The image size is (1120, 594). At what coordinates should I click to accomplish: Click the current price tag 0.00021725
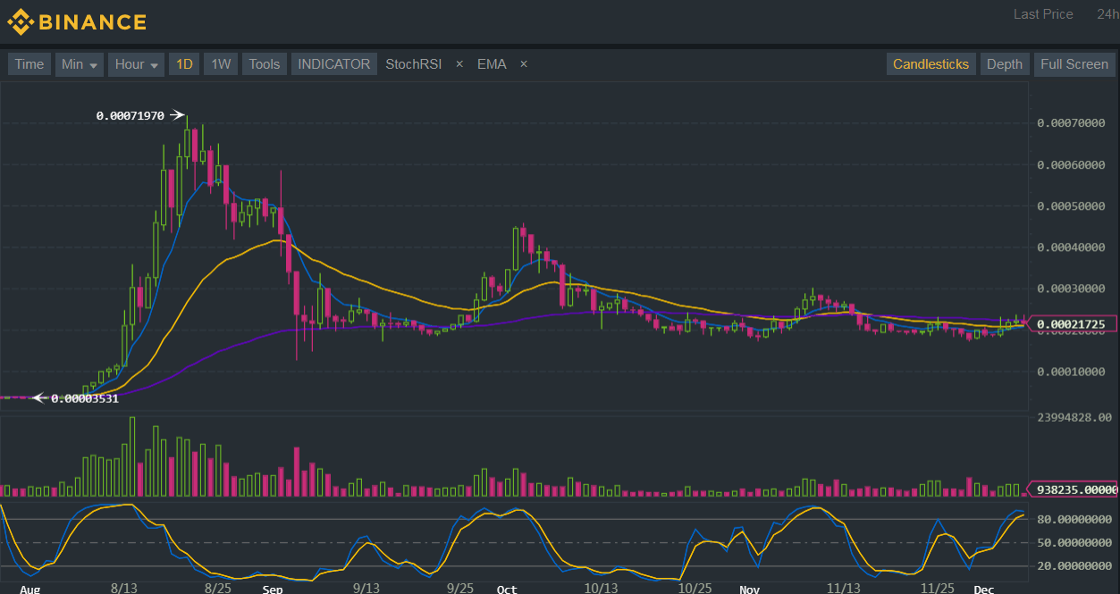[1074, 324]
